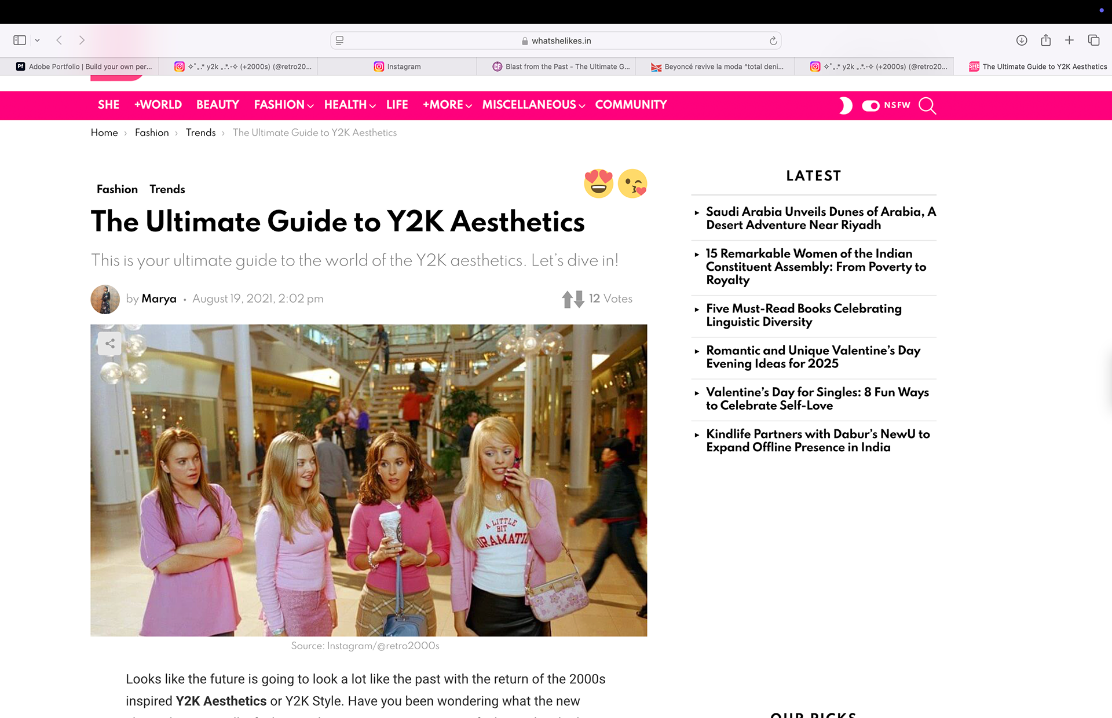Expand the FASHION dropdown menu

[x=283, y=105]
